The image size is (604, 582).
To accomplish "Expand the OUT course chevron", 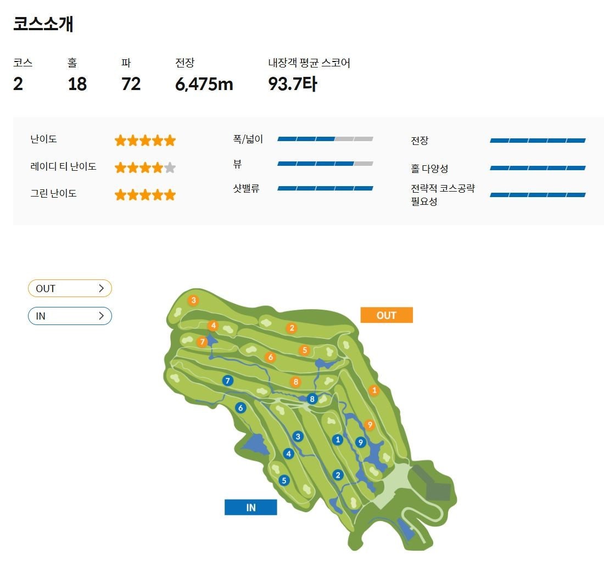I will tap(100, 288).
